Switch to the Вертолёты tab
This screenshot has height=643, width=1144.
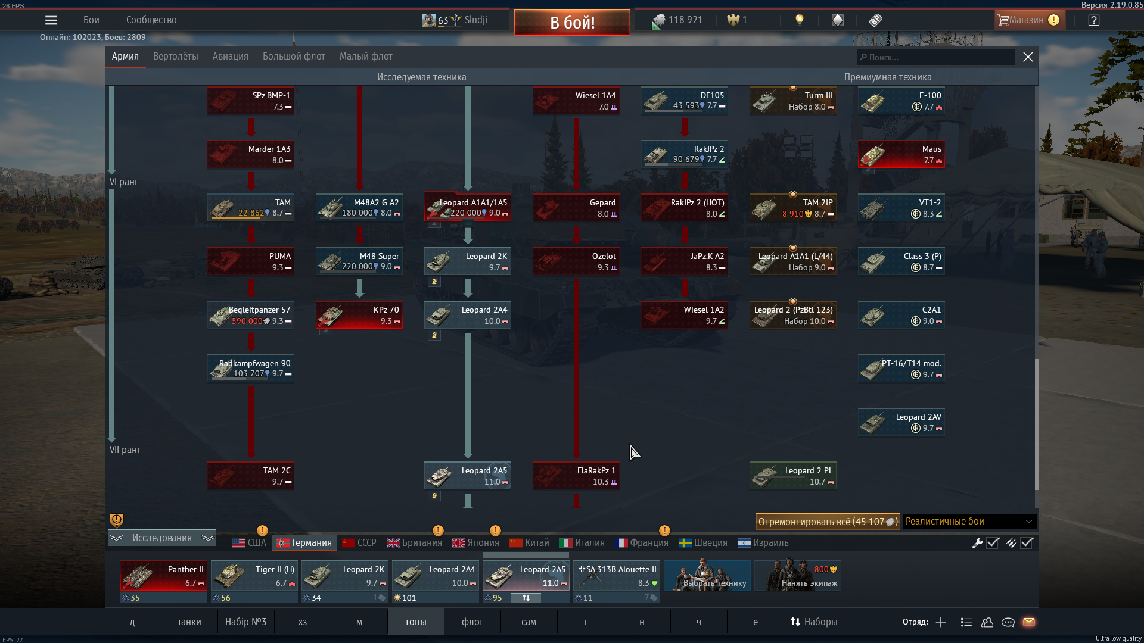tap(176, 57)
